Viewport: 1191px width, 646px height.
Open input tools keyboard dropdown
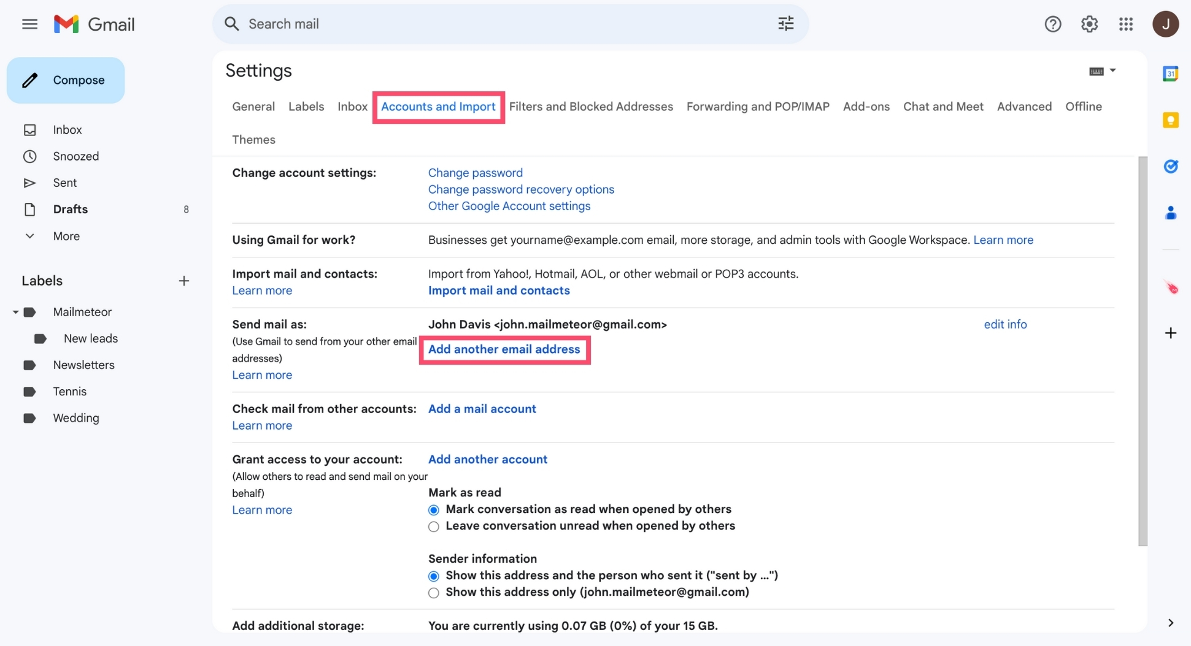[x=1102, y=71]
